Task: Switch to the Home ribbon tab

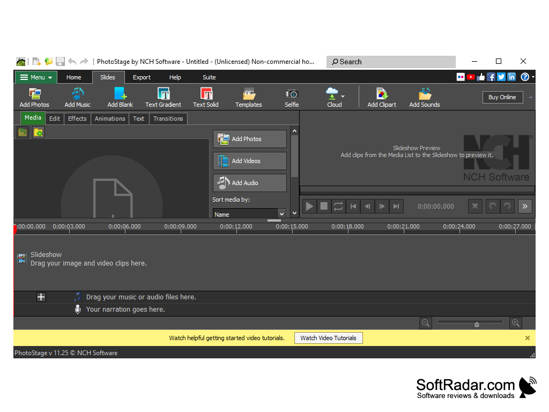Action: [73, 77]
